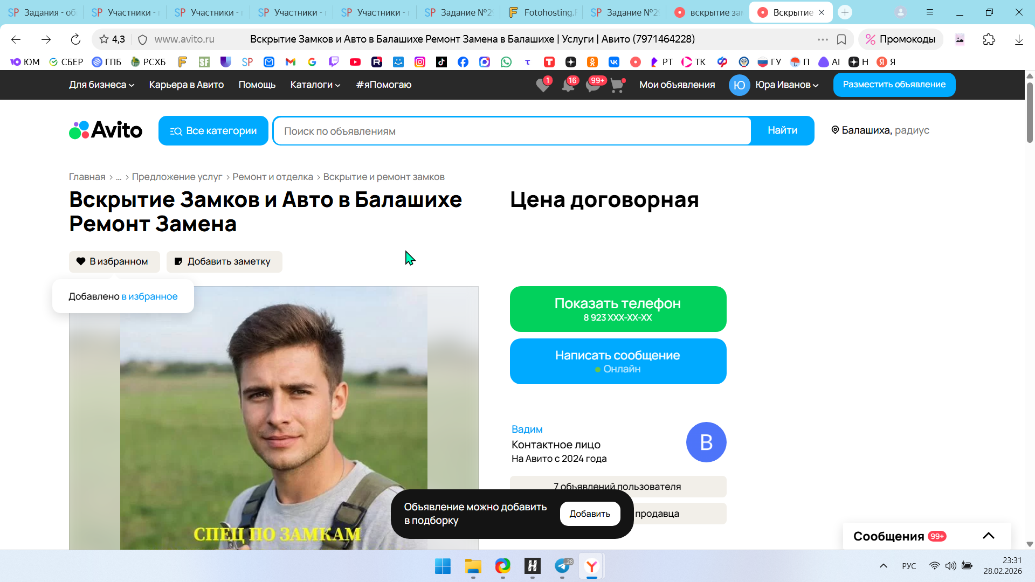Expand the 'Для бизнеса' dropdown menu
The height and width of the screenshot is (582, 1035).
[x=101, y=85]
